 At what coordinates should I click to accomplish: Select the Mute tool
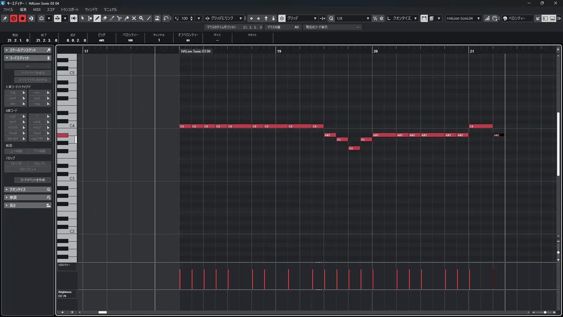point(134,18)
